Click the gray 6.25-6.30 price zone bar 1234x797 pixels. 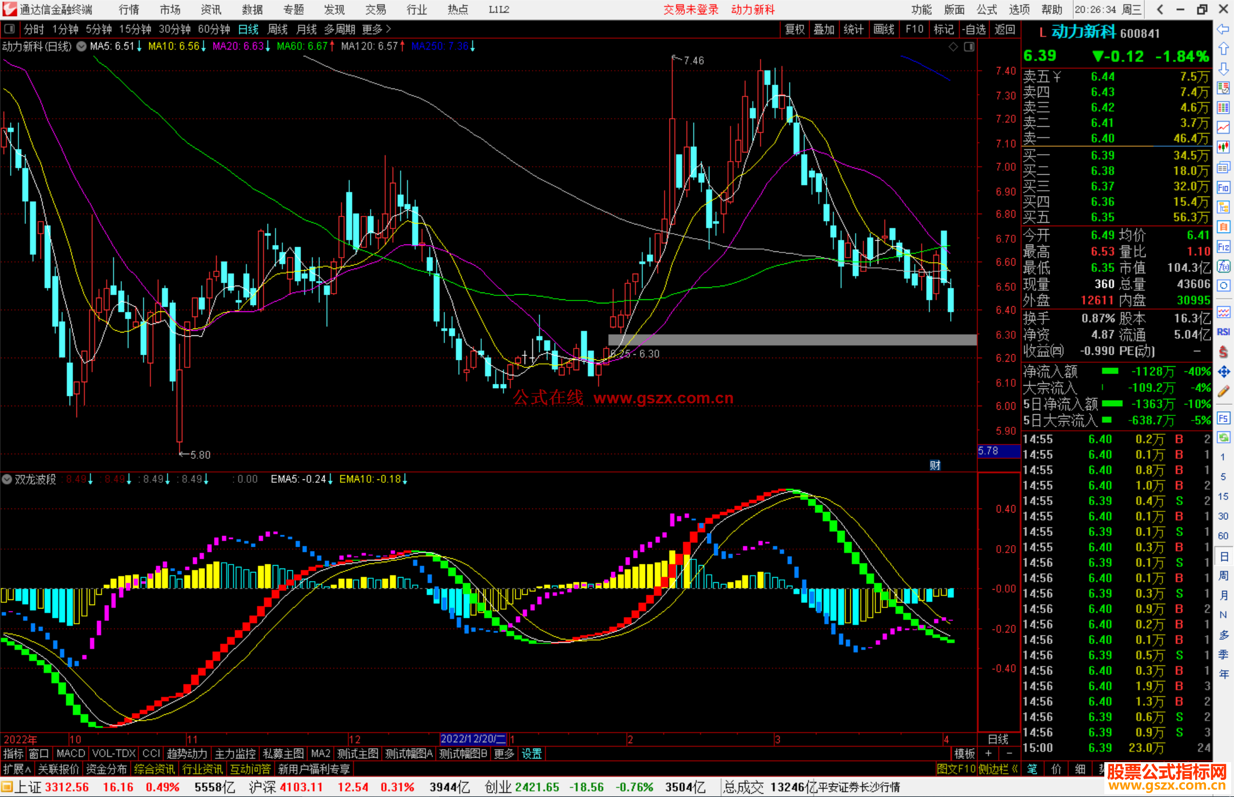coord(792,339)
